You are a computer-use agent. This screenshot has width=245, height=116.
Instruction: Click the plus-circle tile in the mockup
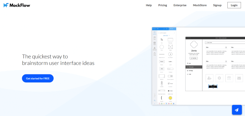(x=219, y=78)
